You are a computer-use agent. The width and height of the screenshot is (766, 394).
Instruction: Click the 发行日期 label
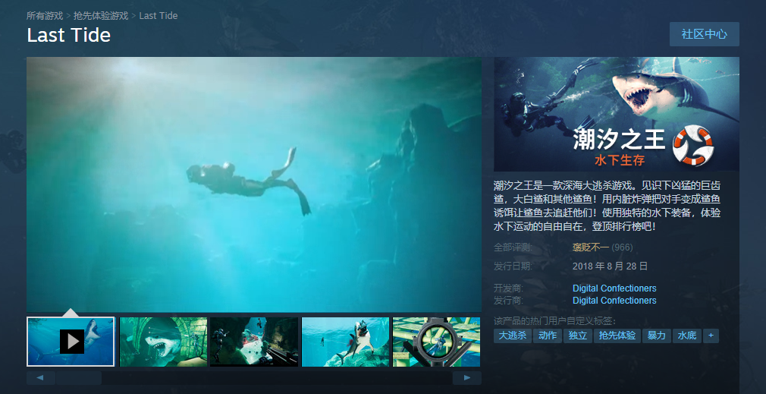pos(513,266)
